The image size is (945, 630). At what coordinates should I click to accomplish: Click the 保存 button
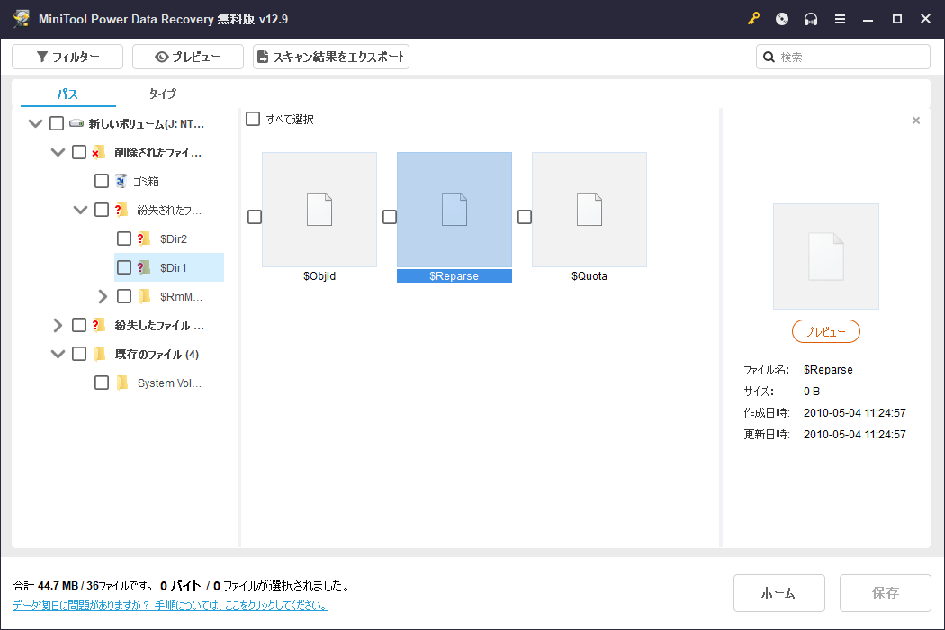click(x=886, y=593)
